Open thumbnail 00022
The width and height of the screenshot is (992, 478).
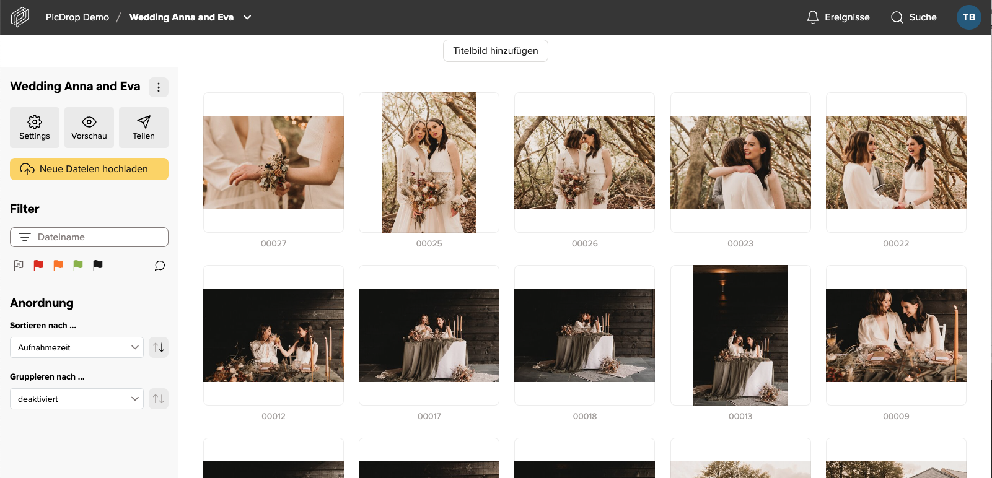tap(896, 162)
